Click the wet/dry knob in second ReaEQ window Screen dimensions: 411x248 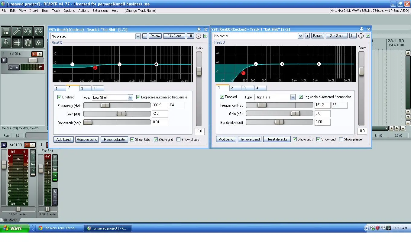click(361, 36)
